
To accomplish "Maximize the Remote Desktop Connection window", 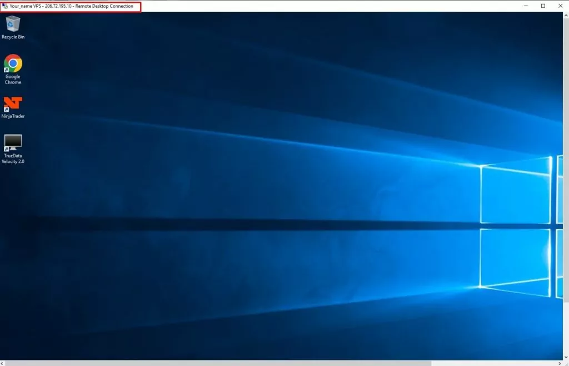I will (x=543, y=6).
